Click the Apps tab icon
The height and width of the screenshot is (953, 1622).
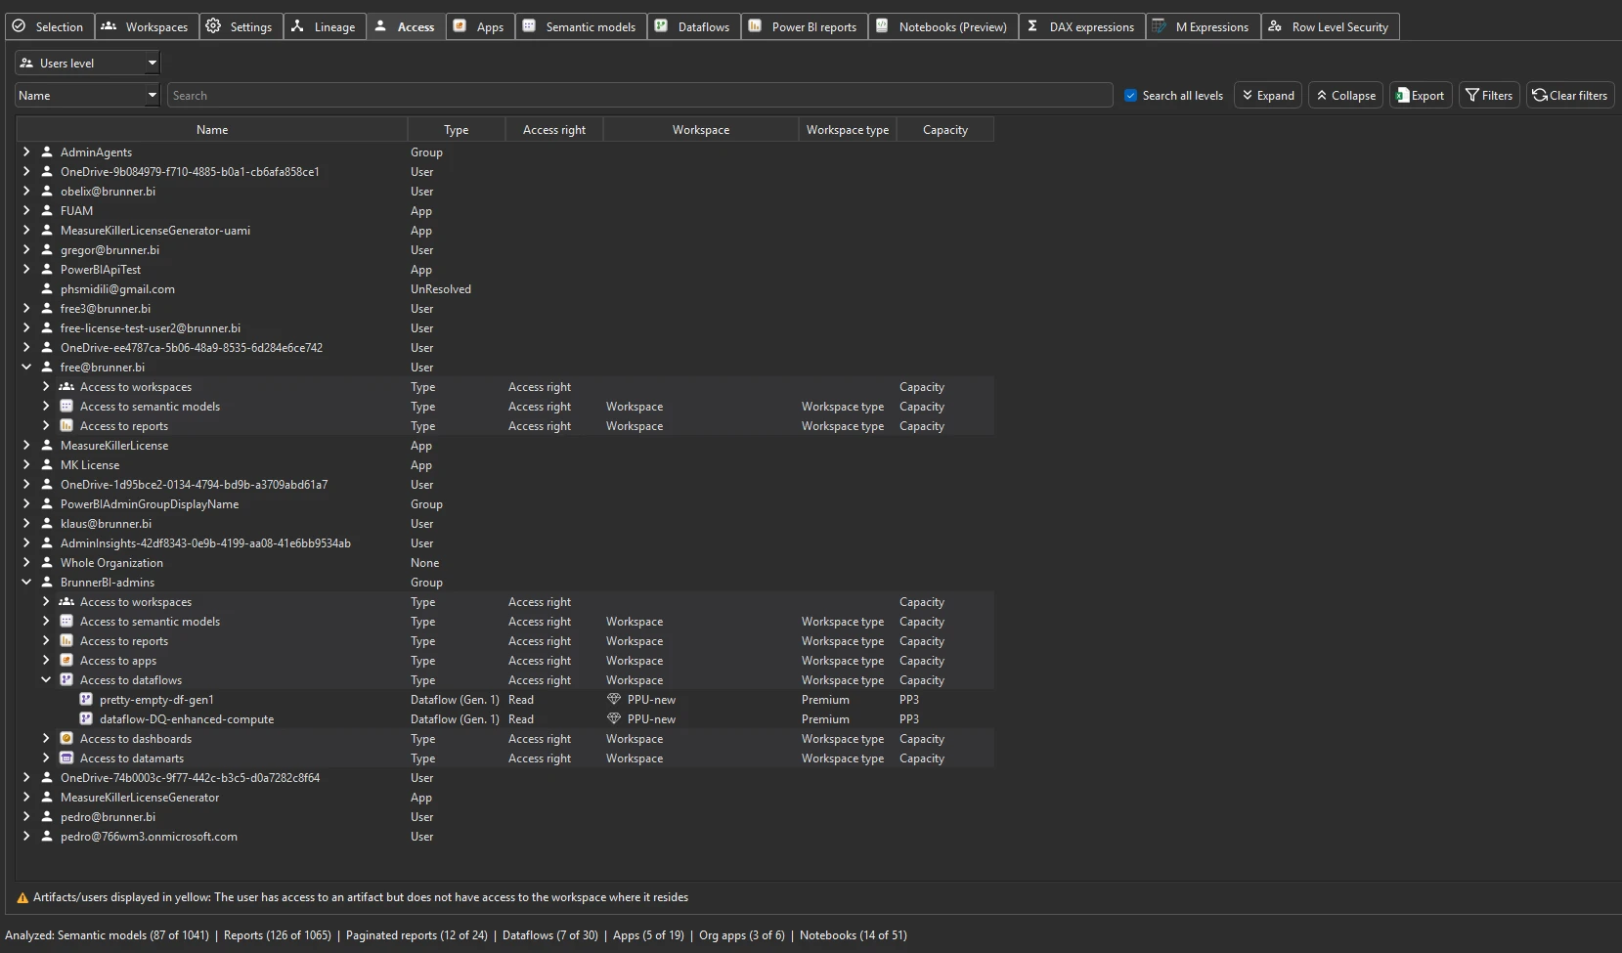click(x=460, y=26)
